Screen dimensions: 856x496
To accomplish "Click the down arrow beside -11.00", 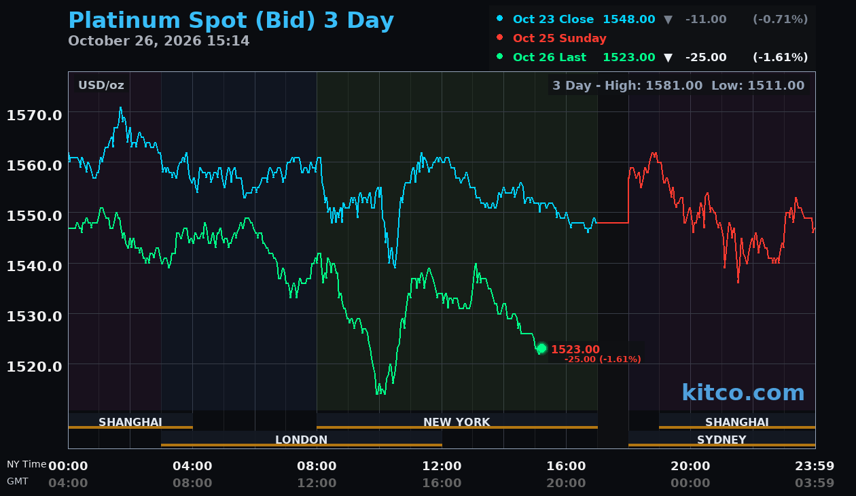I will pyautogui.click(x=668, y=20).
